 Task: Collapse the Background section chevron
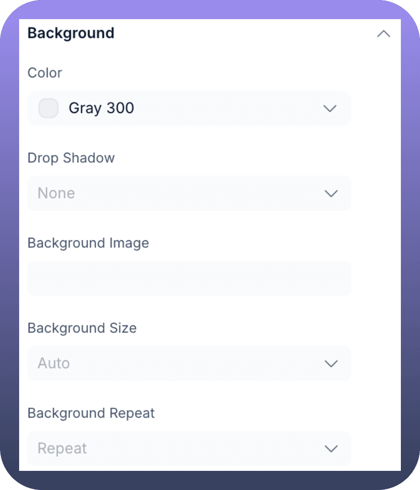tap(383, 34)
